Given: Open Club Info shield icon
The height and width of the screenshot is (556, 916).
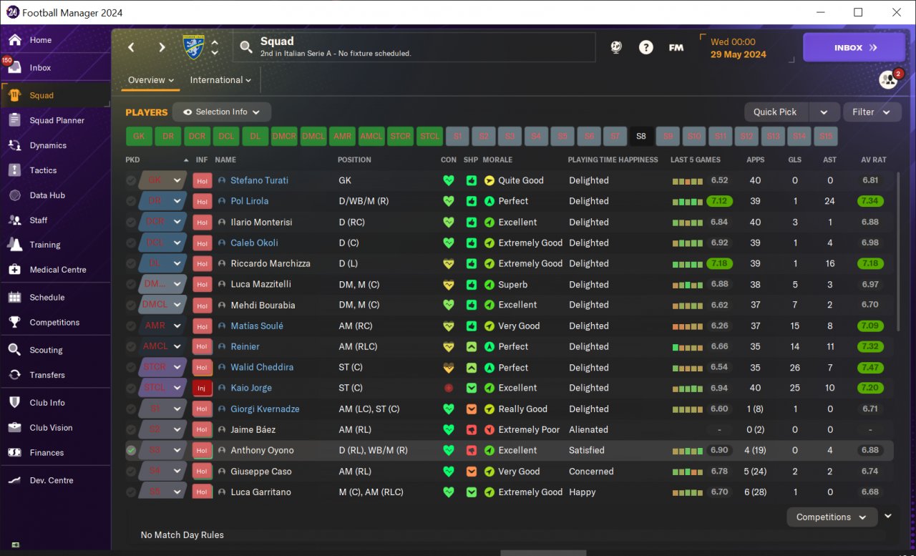Looking at the screenshot, I should 14,403.
